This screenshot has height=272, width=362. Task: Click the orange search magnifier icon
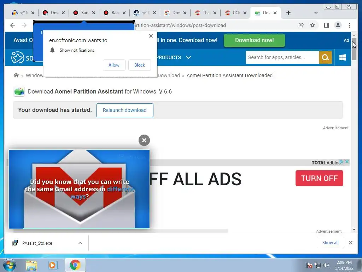[326, 57]
